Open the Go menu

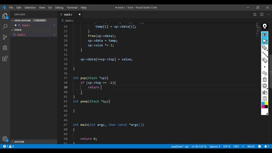click(50, 8)
